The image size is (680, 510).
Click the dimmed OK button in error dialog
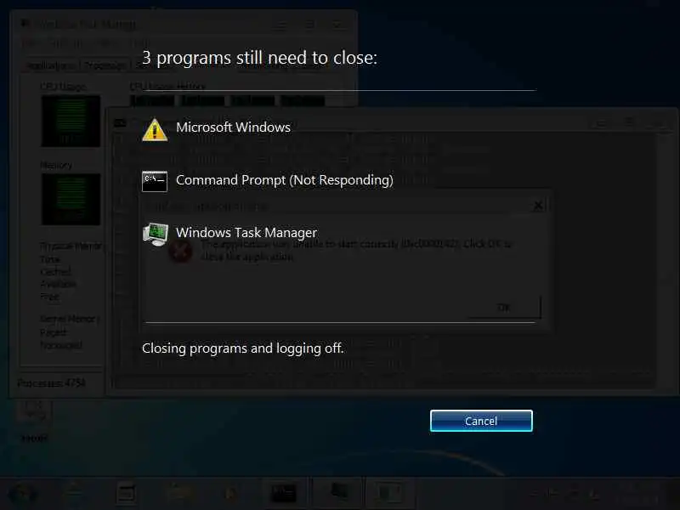[x=503, y=308]
